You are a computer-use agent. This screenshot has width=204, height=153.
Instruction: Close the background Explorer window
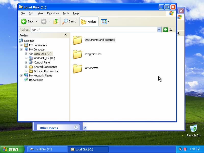click(x=181, y=11)
